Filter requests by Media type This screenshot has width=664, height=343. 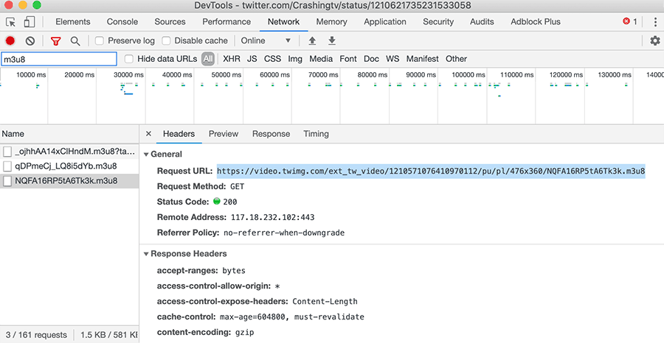(x=321, y=59)
